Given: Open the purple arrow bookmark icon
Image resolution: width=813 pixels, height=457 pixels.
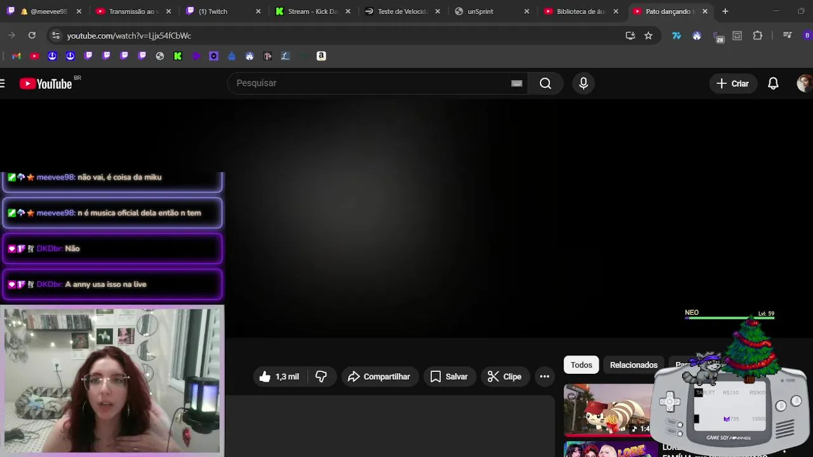Looking at the screenshot, I should pos(196,56).
